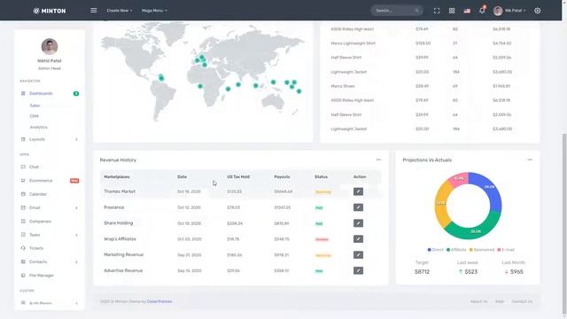The height and width of the screenshot is (319, 567).
Task: Open Tickets in the sidebar
Action: coord(36,248)
